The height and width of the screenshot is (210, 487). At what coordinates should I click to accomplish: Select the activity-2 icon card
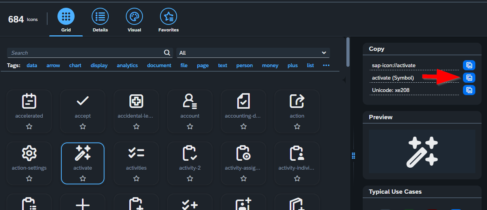[190, 163]
